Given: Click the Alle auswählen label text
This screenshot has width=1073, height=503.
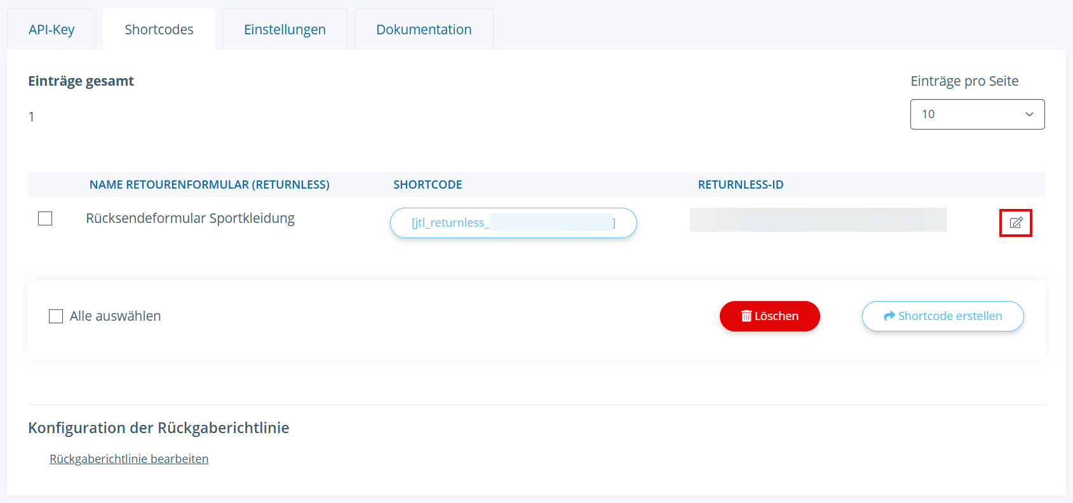Looking at the screenshot, I should pyautogui.click(x=115, y=316).
